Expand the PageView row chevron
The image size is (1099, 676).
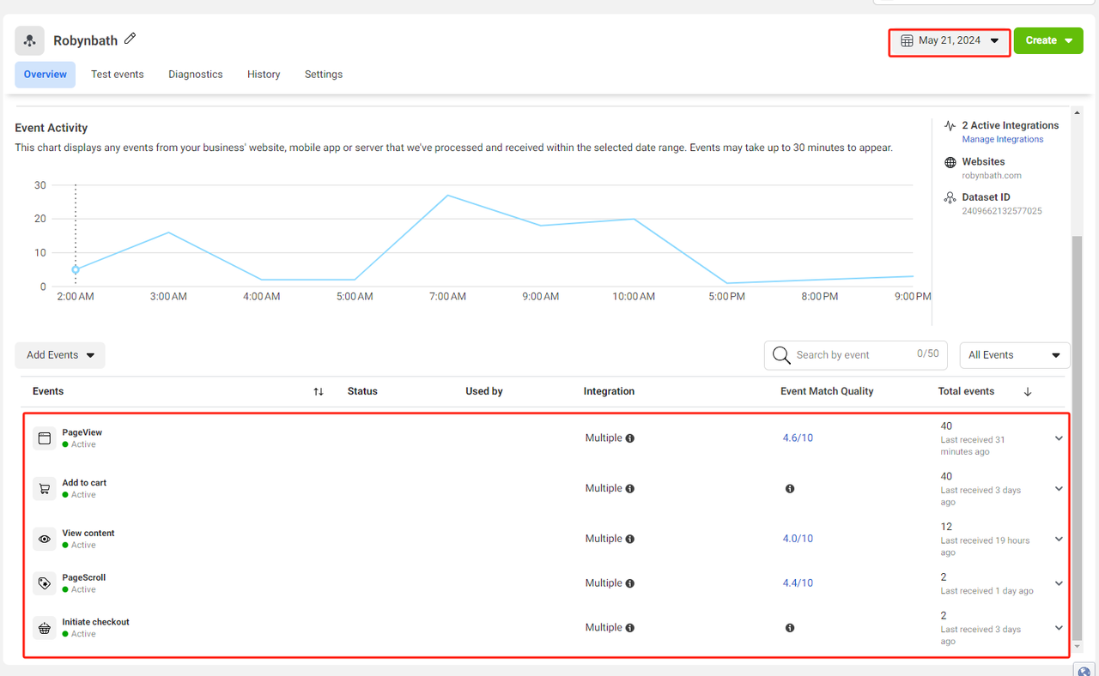tap(1059, 438)
